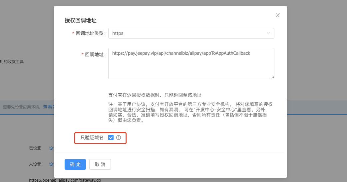Click the openapi.alipay.com gateway URL text
The height and width of the screenshot is (182, 347).
tap(65, 180)
